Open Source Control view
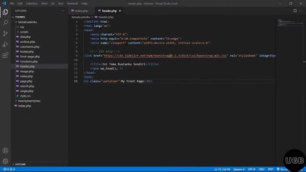The width and height of the screenshot is (306, 172). click(x=5, y=33)
